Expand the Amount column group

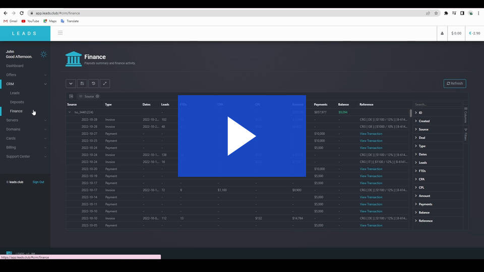[416, 196]
